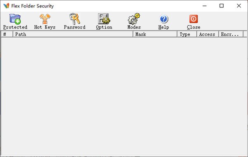Viewport: 248px width, 157px height.
Task: Open the Modes tool
Action: (134, 21)
